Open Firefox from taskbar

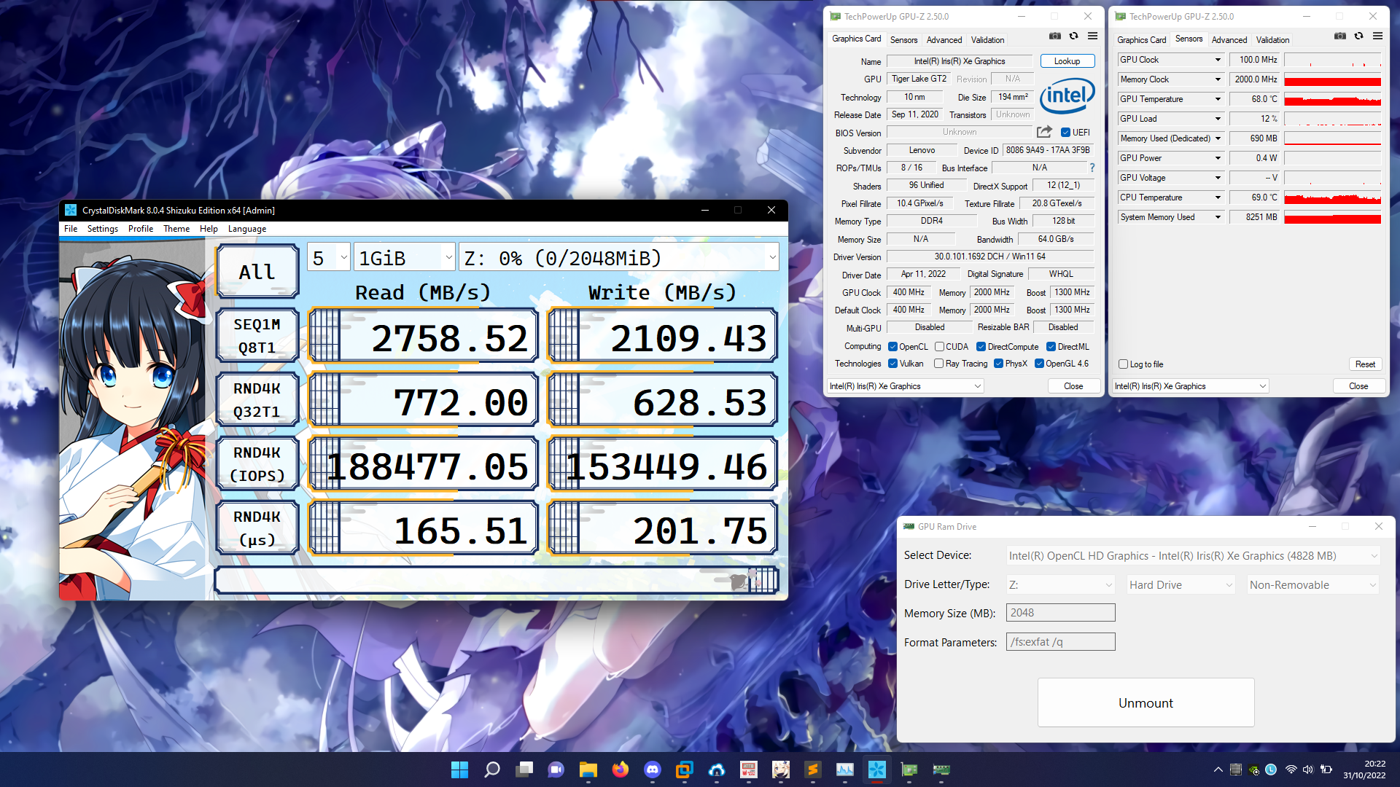tap(621, 770)
